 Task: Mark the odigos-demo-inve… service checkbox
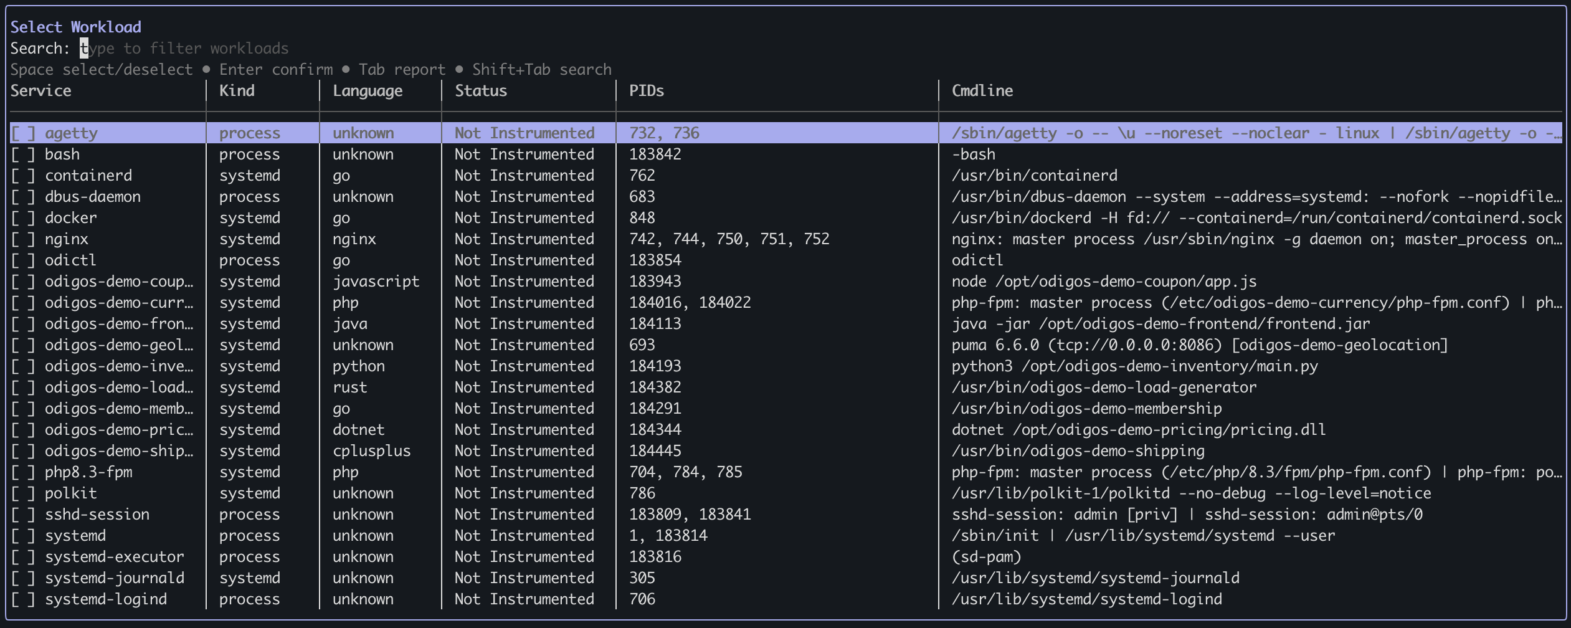pyautogui.click(x=23, y=366)
